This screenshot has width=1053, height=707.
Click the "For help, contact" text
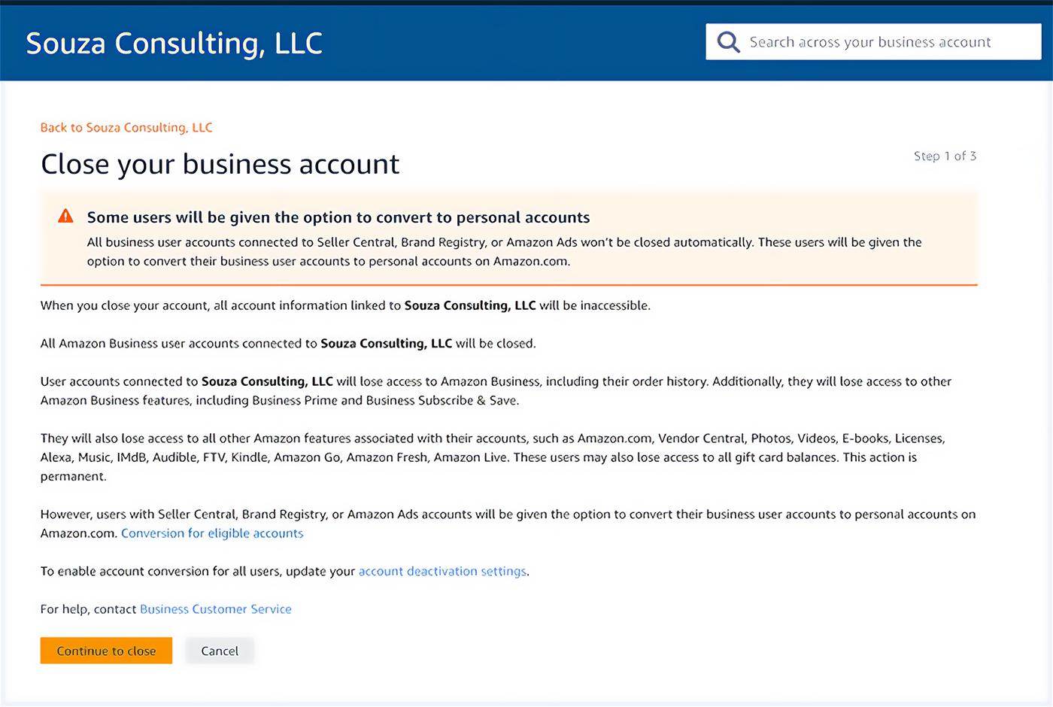(89, 609)
